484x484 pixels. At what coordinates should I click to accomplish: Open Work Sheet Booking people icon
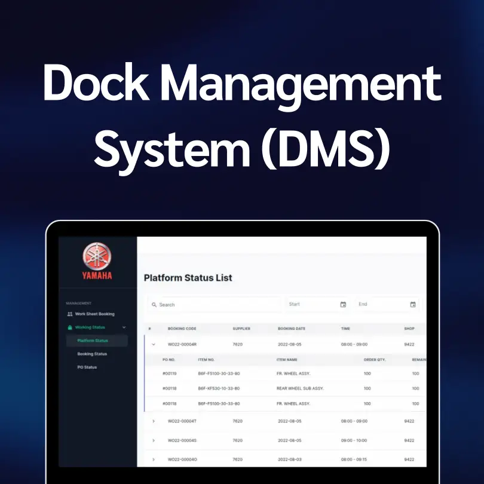point(70,314)
